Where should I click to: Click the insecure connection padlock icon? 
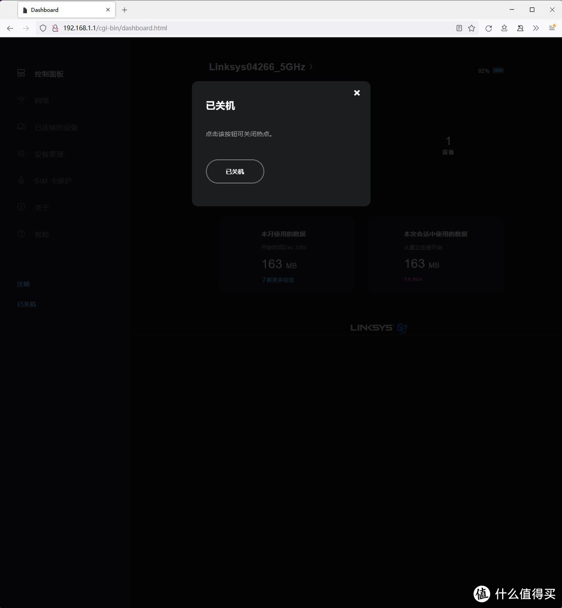coord(55,28)
